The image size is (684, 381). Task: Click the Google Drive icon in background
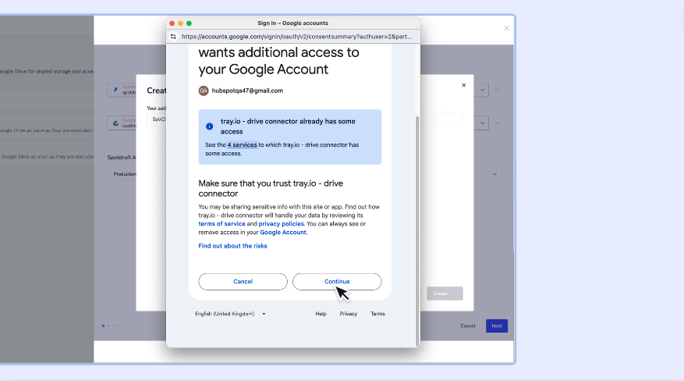pyautogui.click(x=115, y=123)
